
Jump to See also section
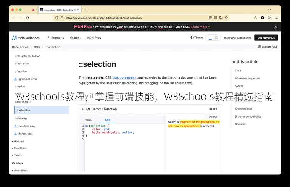pos(240,124)
